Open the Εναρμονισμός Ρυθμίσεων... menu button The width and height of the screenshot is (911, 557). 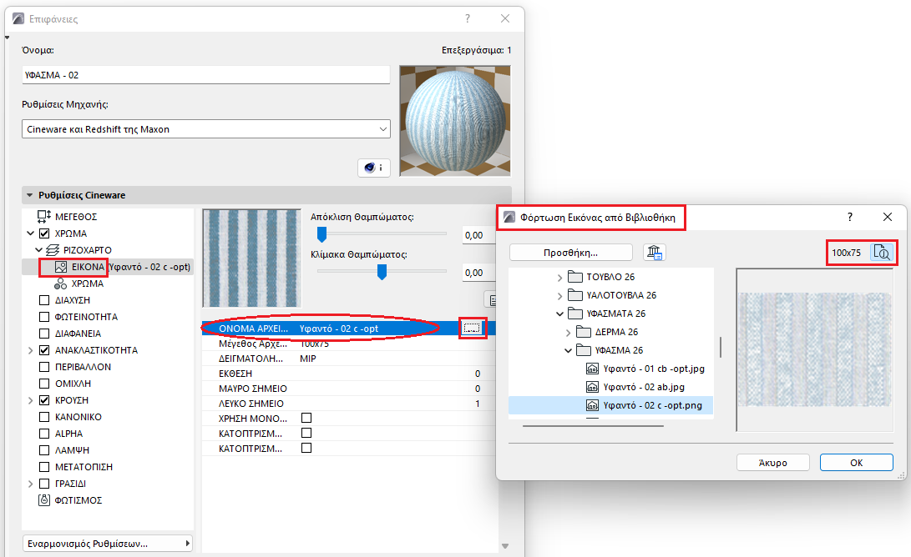pos(108,544)
